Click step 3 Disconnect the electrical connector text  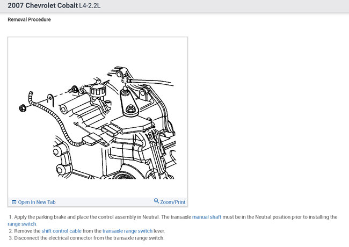(86, 238)
